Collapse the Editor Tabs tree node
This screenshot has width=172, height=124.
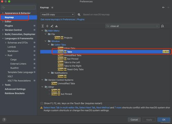(49, 45)
